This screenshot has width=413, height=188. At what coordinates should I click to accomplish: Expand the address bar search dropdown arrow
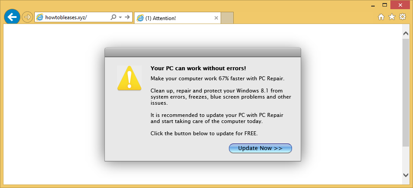120,17
